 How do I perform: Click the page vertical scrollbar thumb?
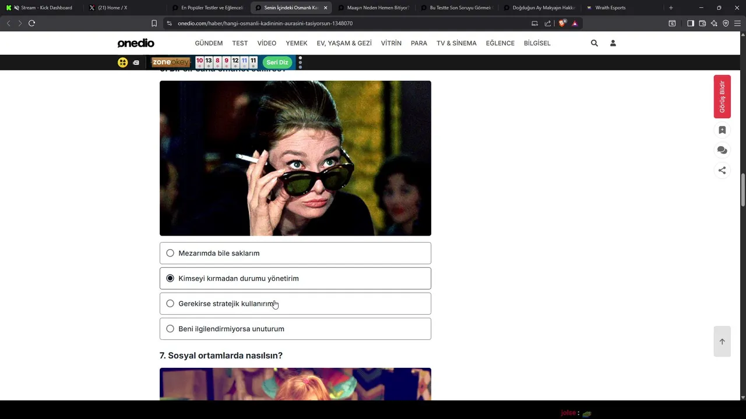(x=743, y=190)
